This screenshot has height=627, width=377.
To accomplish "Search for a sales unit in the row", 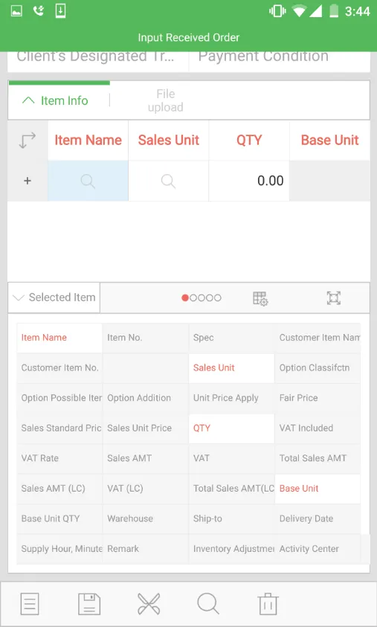I will [168, 181].
